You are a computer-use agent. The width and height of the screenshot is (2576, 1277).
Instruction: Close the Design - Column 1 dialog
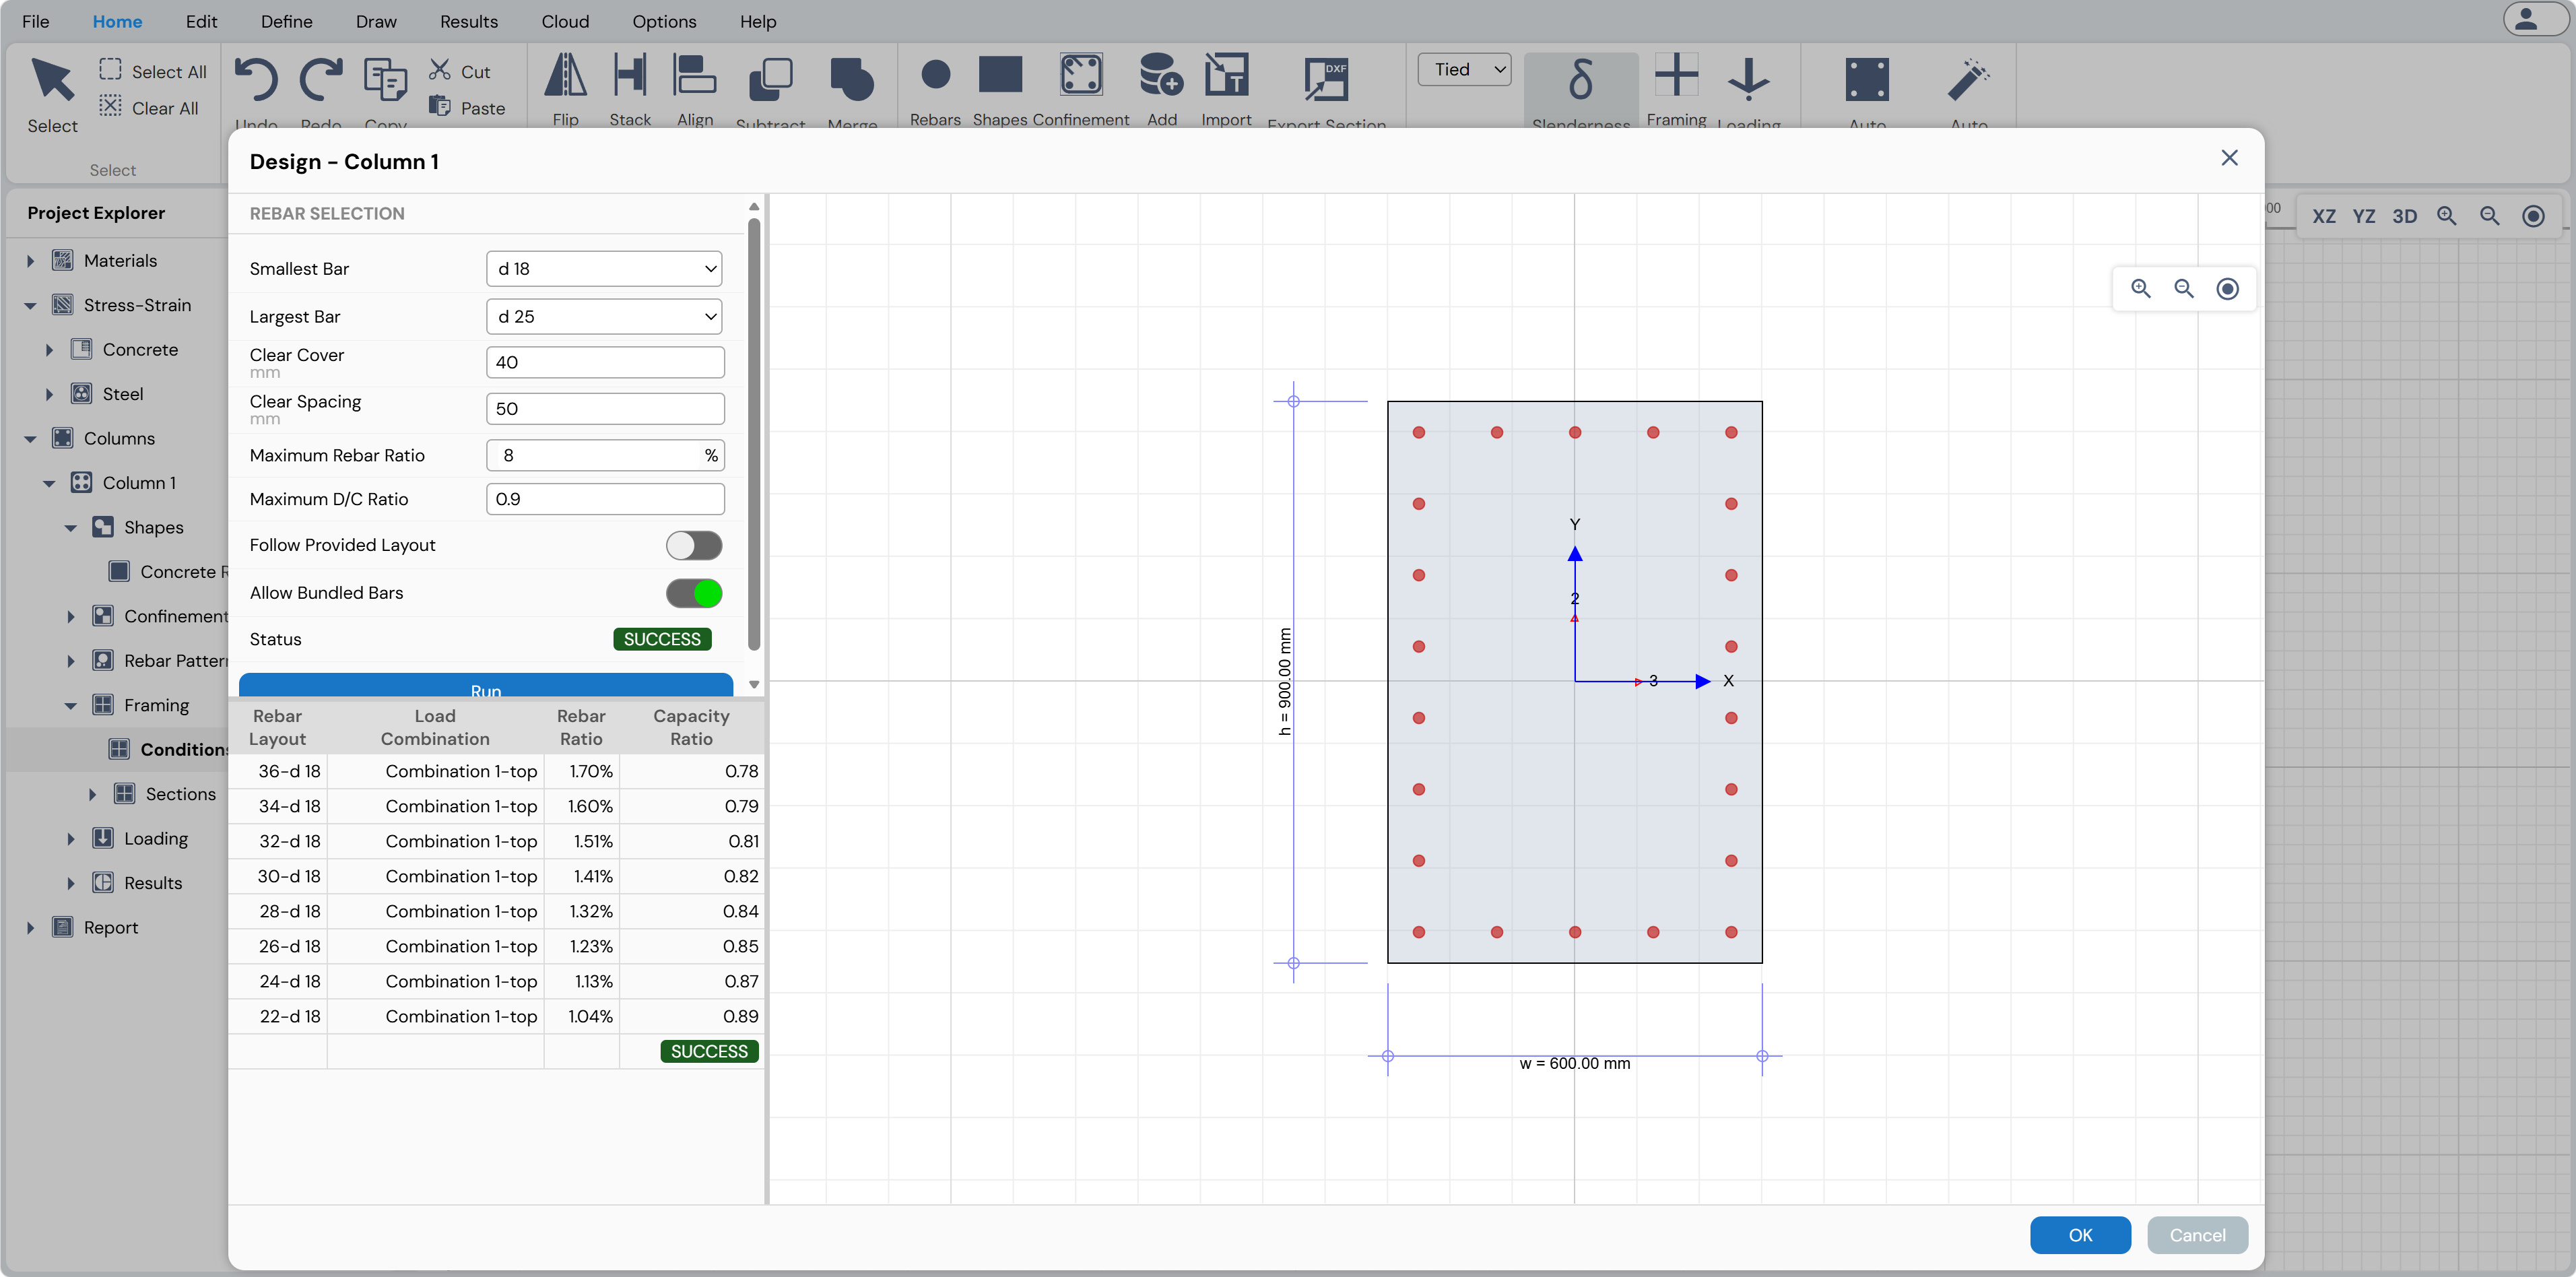2229,158
